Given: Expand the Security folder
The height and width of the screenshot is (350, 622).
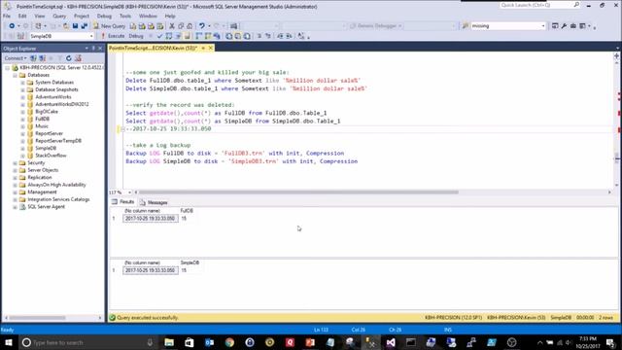Looking at the screenshot, I should click(16, 162).
